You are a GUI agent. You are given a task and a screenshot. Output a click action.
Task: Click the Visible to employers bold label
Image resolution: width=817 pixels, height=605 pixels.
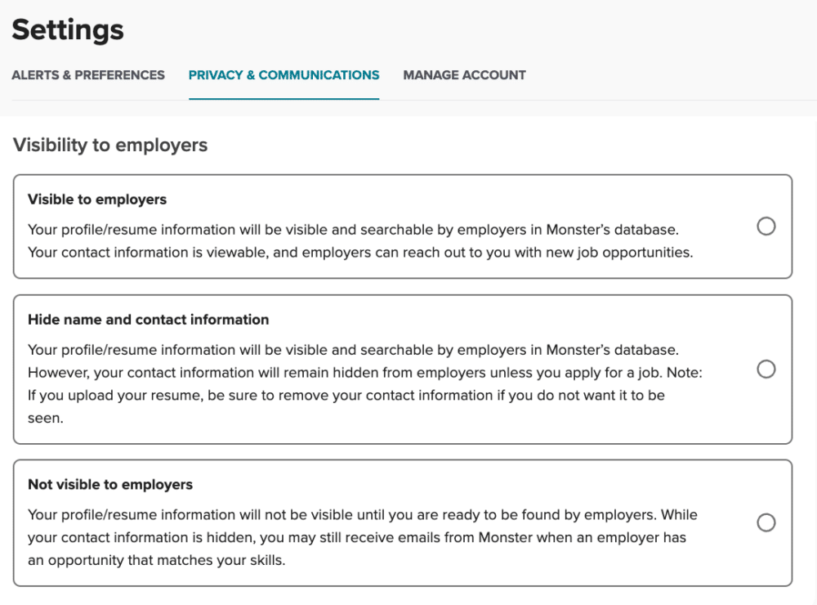pyautogui.click(x=96, y=199)
